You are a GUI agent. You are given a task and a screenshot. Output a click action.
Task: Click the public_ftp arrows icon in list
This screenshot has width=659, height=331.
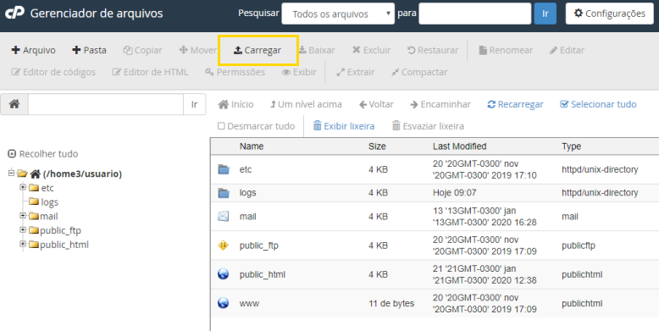pyautogui.click(x=223, y=245)
